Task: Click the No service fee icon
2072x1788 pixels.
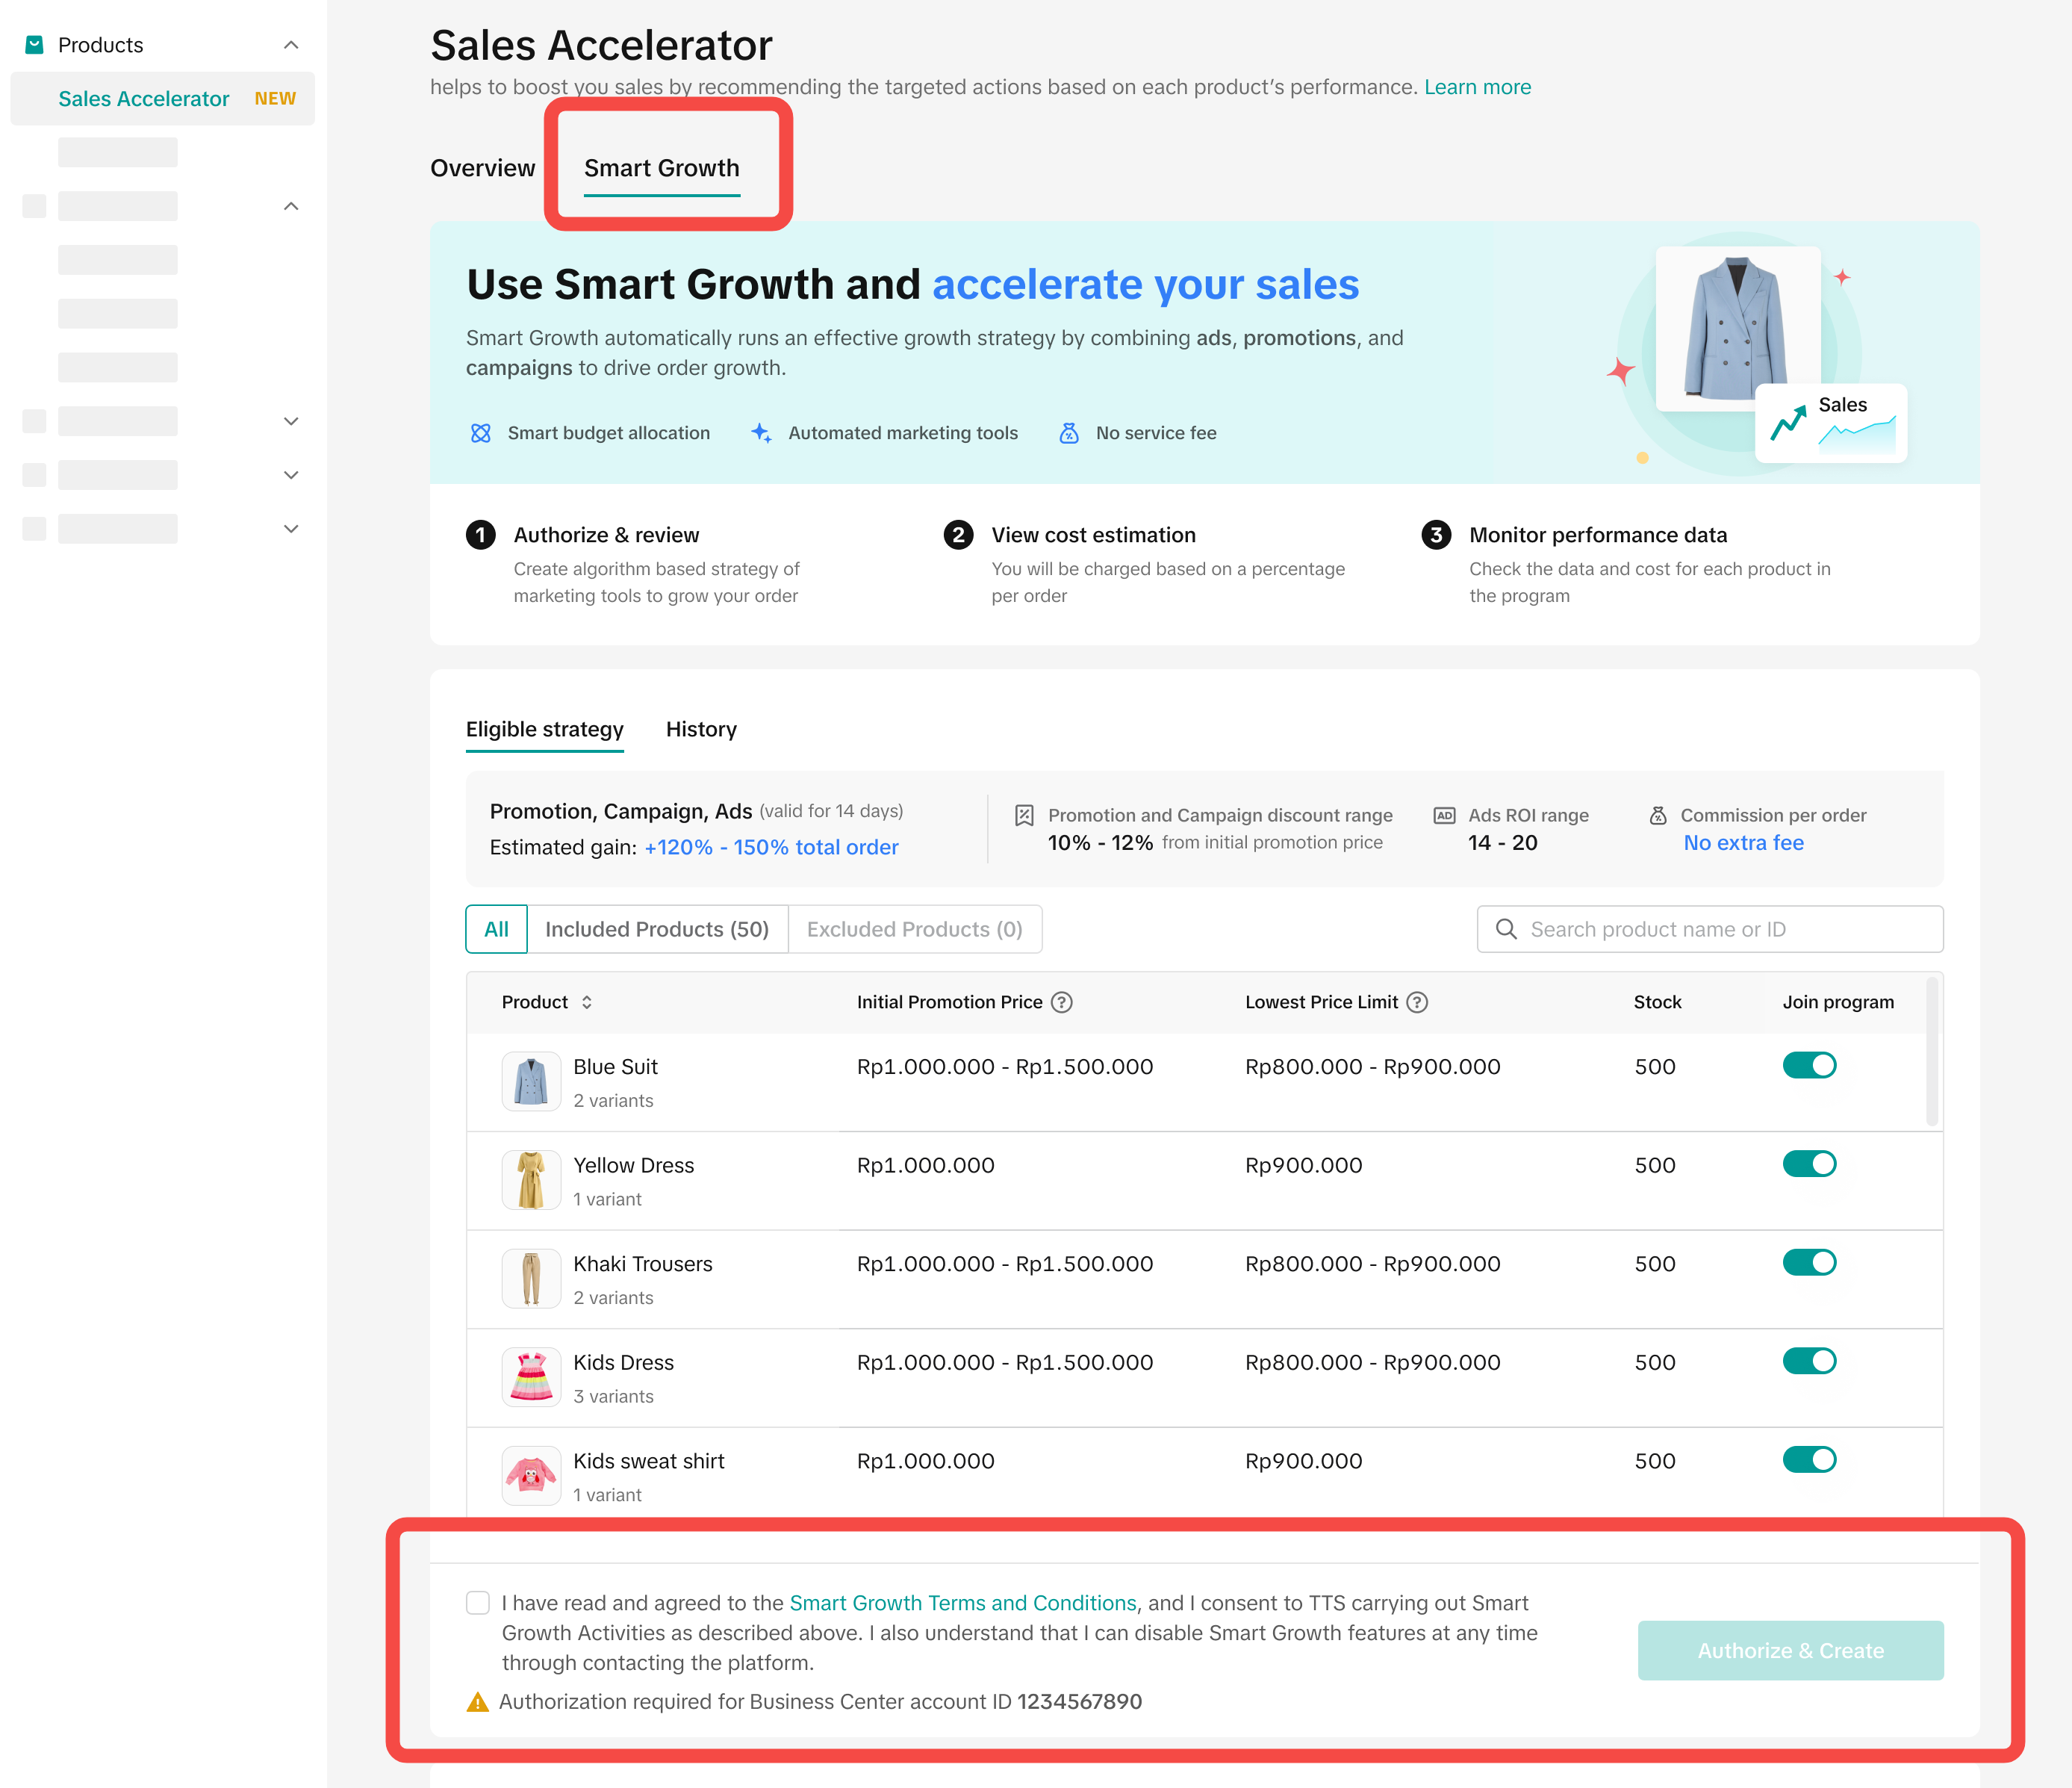Action: [x=1069, y=433]
